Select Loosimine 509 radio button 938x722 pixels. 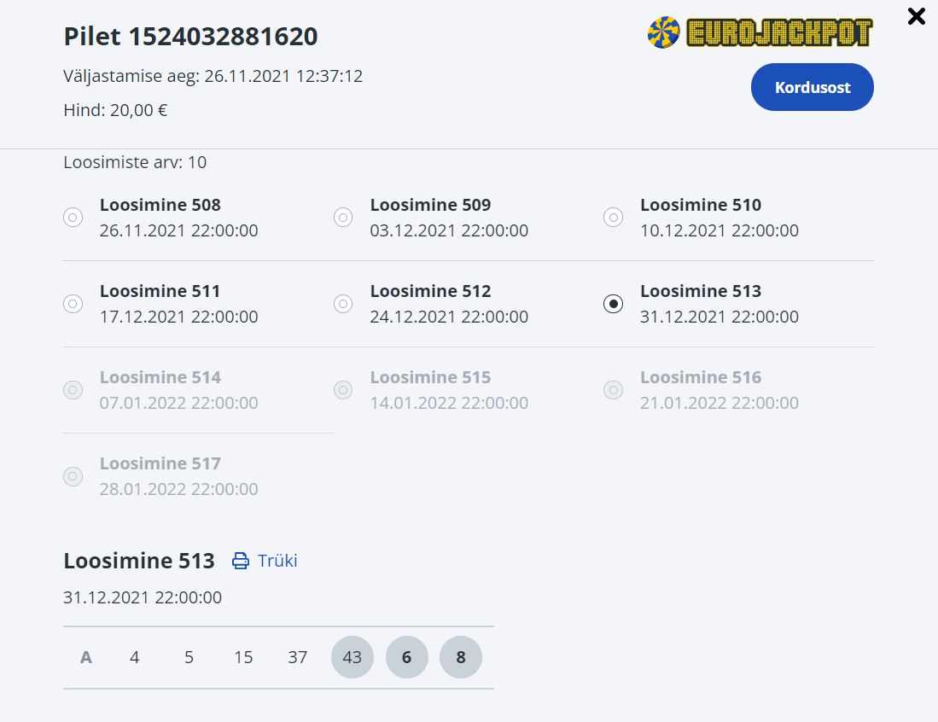(x=343, y=218)
